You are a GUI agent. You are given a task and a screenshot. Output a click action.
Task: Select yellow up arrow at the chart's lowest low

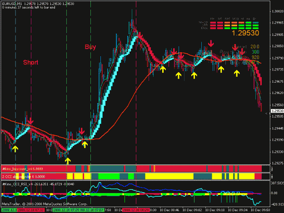coord(68,161)
